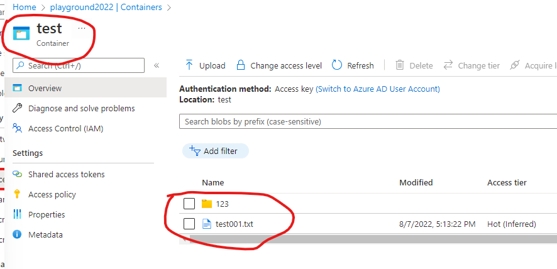
Task: Click the 123 folder icon
Action: 207,204
